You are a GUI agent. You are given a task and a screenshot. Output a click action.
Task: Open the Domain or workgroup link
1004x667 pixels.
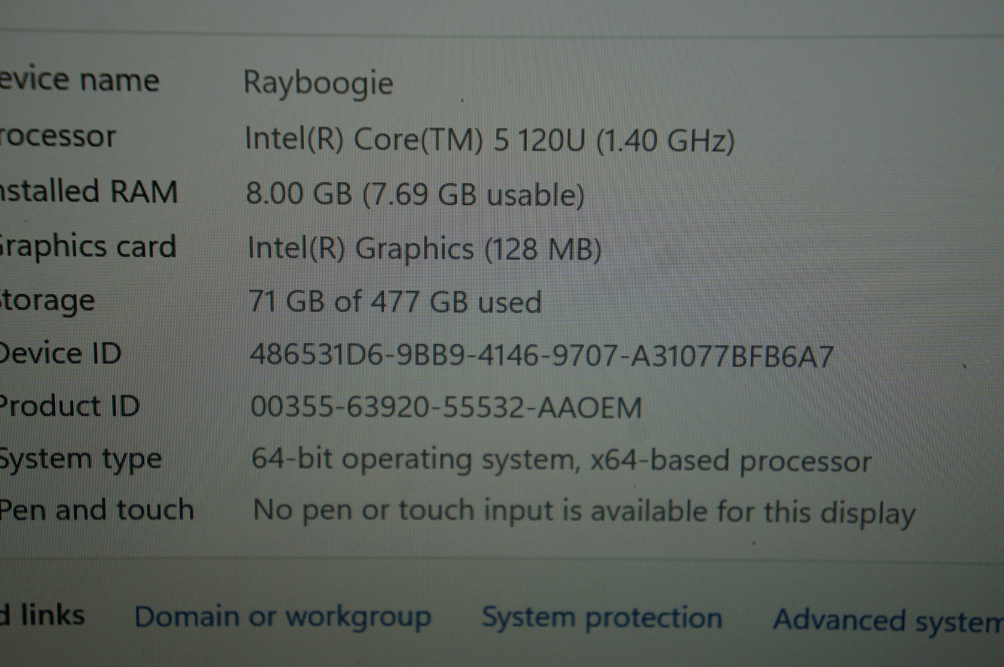coord(282,617)
